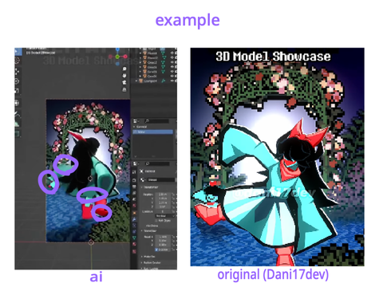Expand the last outliner tree item arrow
The image size is (383, 287).
coord(136,81)
